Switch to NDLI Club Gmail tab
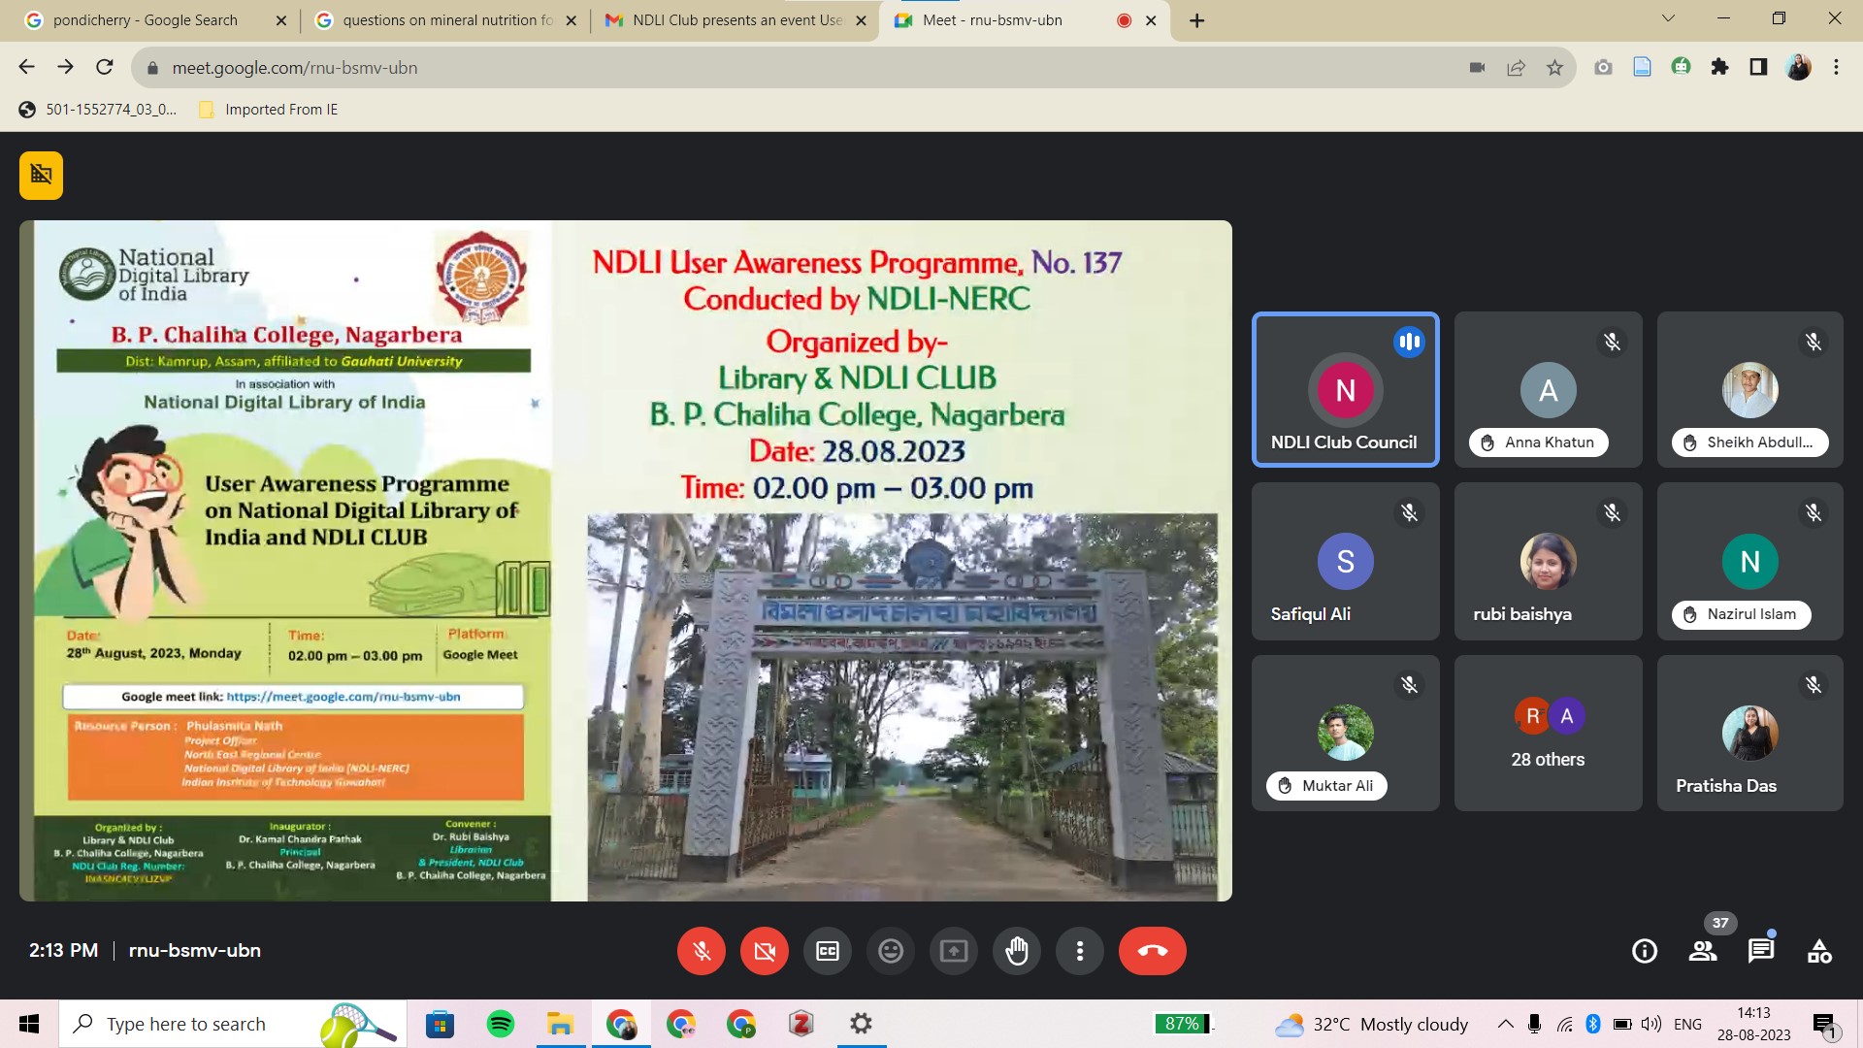The image size is (1863, 1048). tap(735, 20)
